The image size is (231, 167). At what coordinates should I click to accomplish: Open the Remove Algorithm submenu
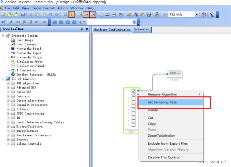[x=171, y=94]
